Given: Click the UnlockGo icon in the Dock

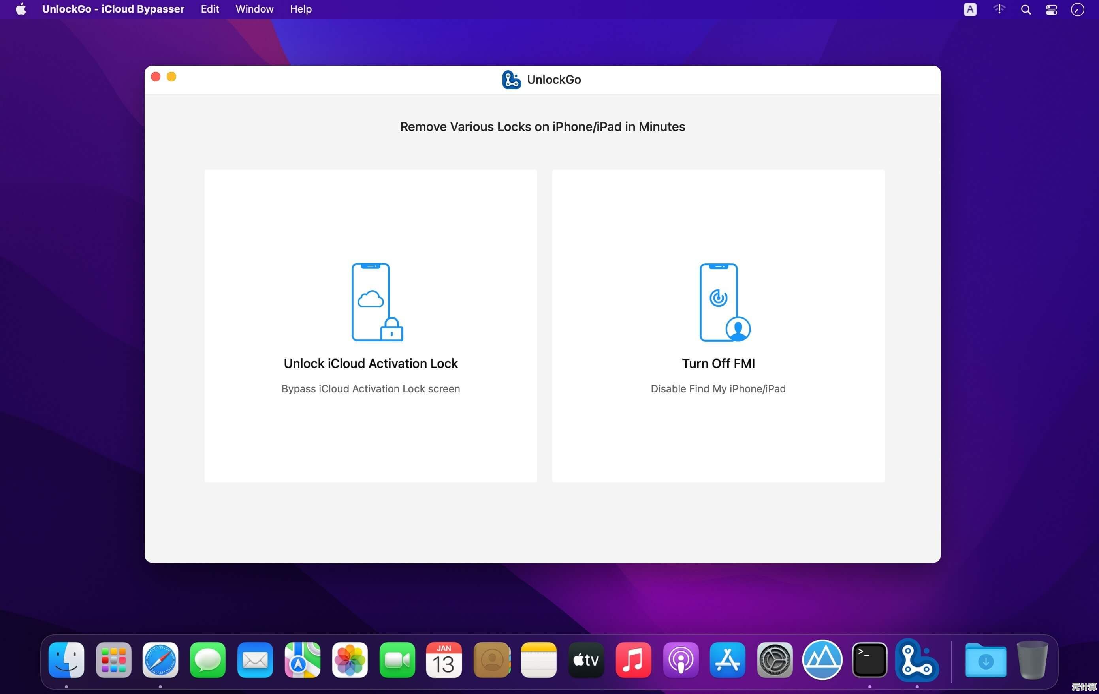Looking at the screenshot, I should [917, 660].
